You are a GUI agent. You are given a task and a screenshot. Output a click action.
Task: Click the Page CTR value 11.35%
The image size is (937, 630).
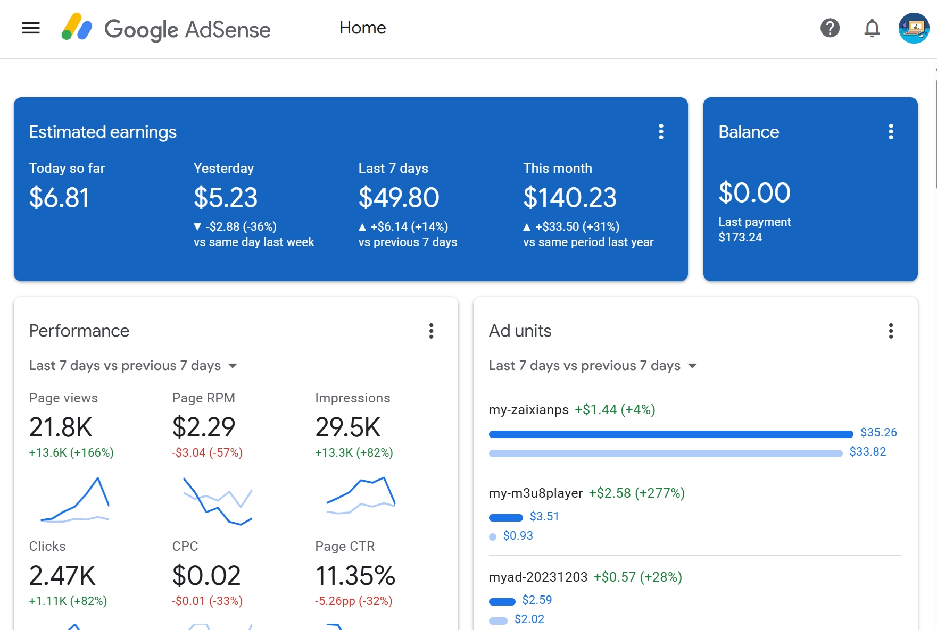point(355,576)
